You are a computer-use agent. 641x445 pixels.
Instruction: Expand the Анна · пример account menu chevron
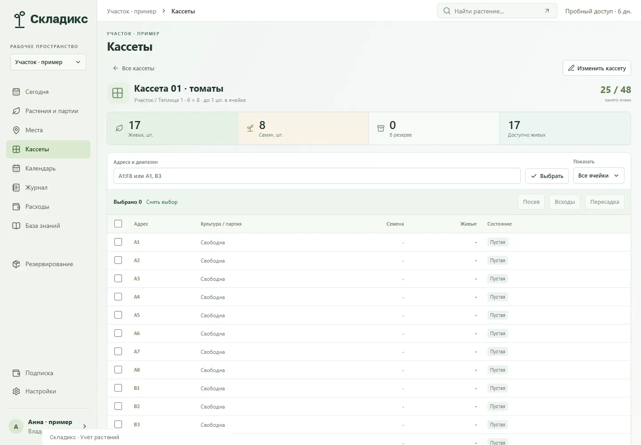85,426
